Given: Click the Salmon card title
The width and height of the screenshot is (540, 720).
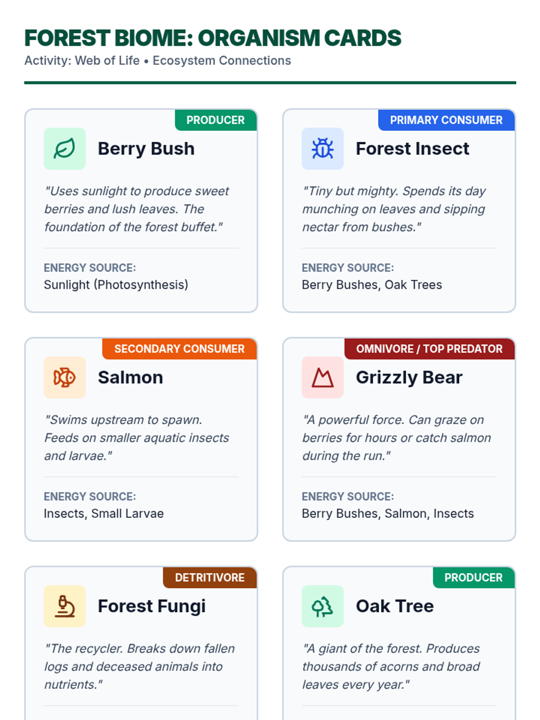Looking at the screenshot, I should [x=130, y=377].
